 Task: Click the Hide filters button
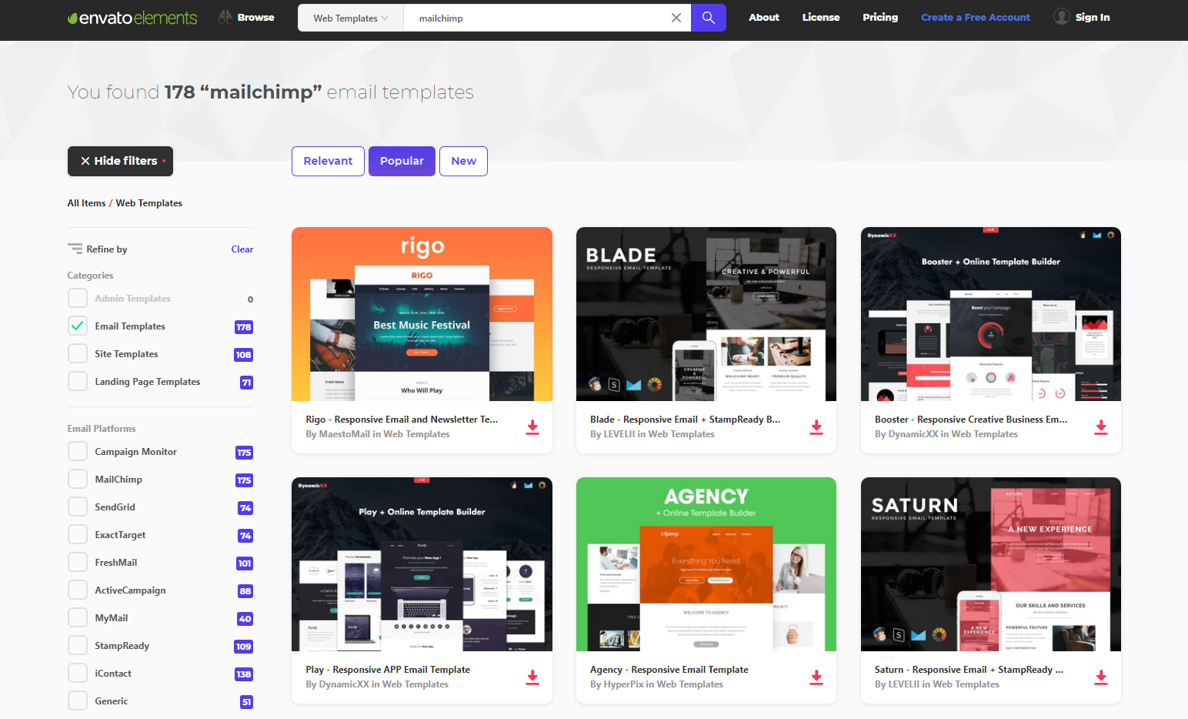pos(120,161)
